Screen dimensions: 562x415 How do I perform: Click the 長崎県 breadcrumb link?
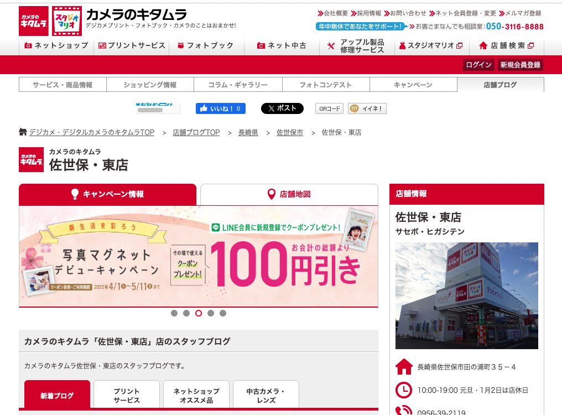(248, 132)
